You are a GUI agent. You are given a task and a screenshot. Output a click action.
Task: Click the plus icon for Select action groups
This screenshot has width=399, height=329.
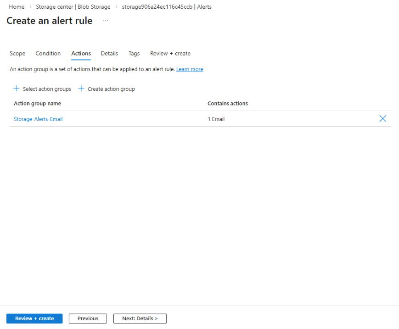coord(17,89)
